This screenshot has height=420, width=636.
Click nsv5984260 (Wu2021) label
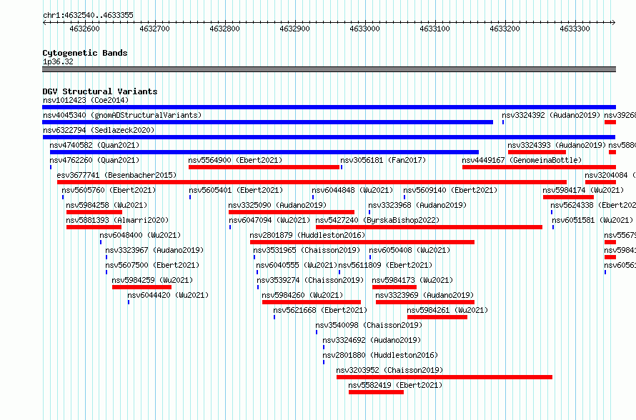click(302, 295)
